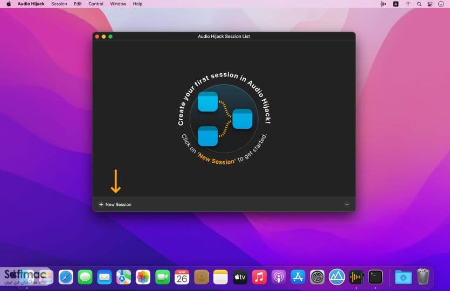The width and height of the screenshot is (450, 291).
Task: Open Calendar showing 26 in Dock
Action: [x=182, y=277]
